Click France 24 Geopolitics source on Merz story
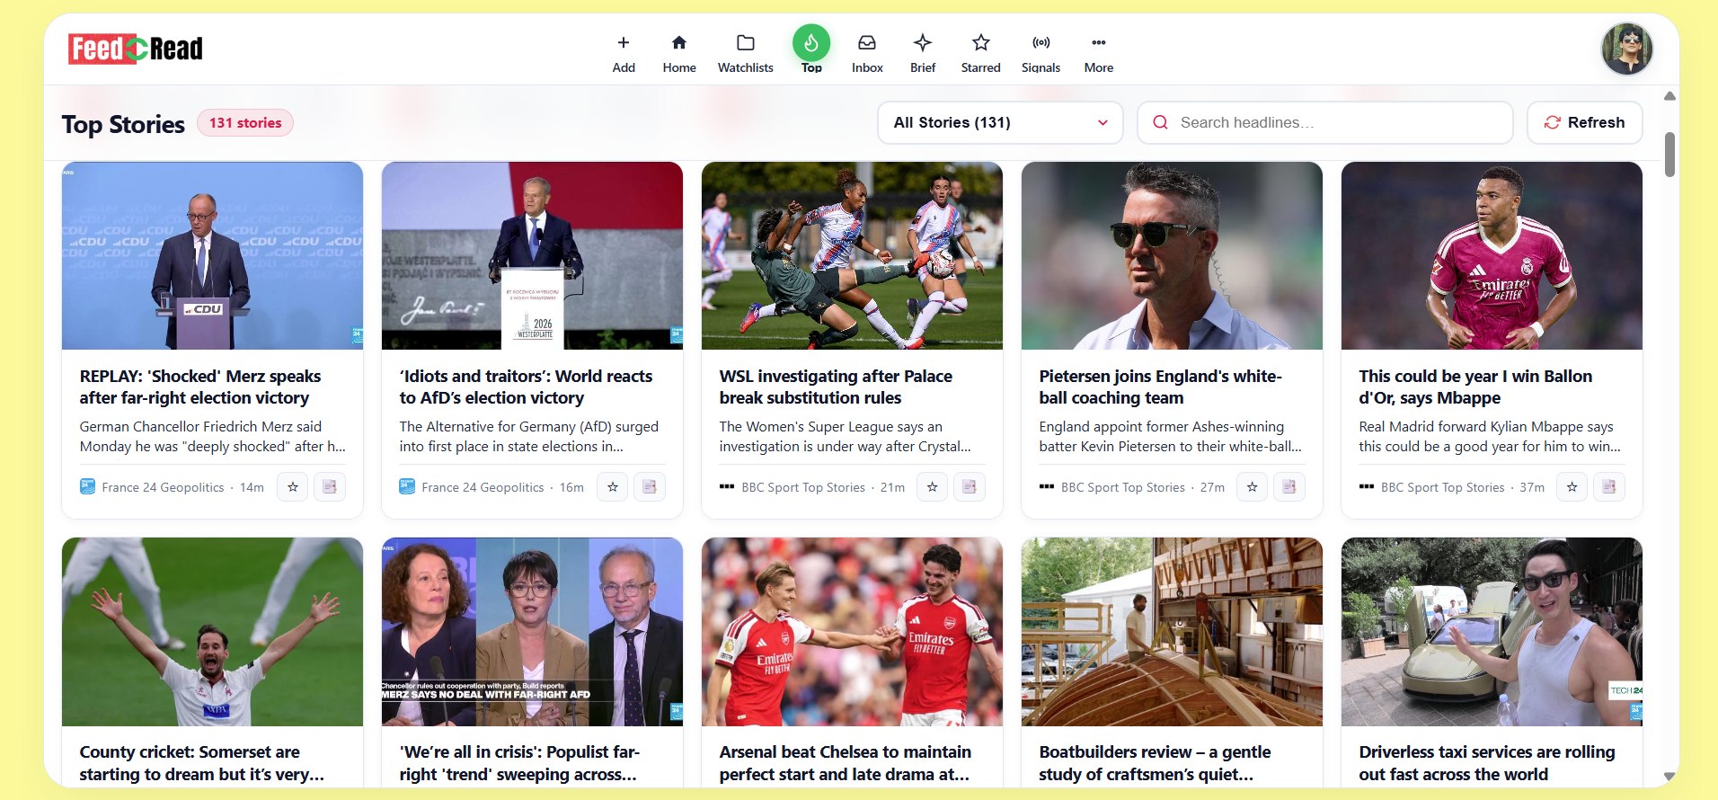Viewport: 1718px width, 800px height. pos(163,487)
